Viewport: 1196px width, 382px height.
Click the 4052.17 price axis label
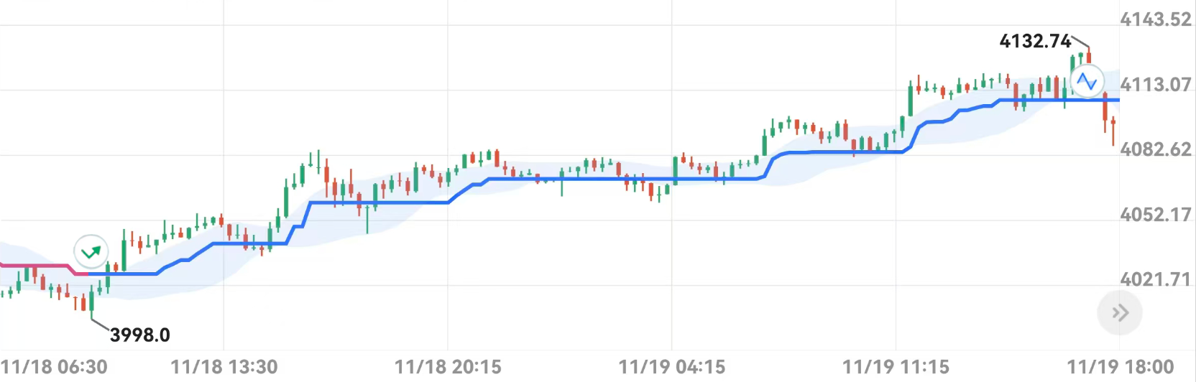(x=1156, y=215)
